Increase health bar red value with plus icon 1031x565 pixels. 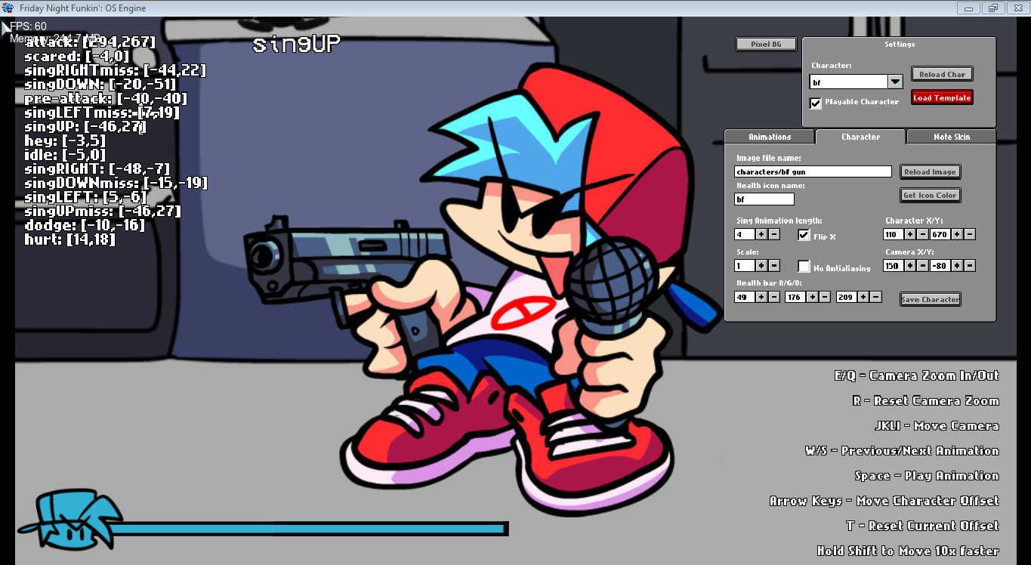tap(761, 297)
